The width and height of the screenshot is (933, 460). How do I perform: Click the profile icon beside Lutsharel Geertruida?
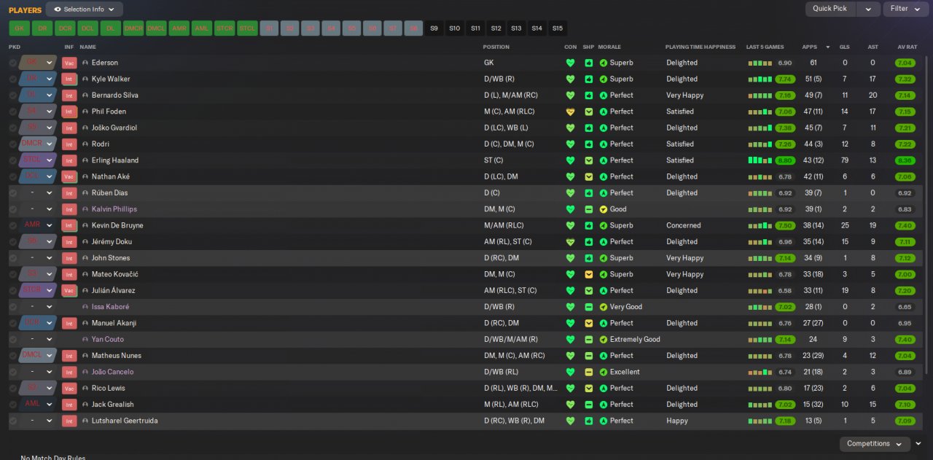pyautogui.click(x=85, y=421)
